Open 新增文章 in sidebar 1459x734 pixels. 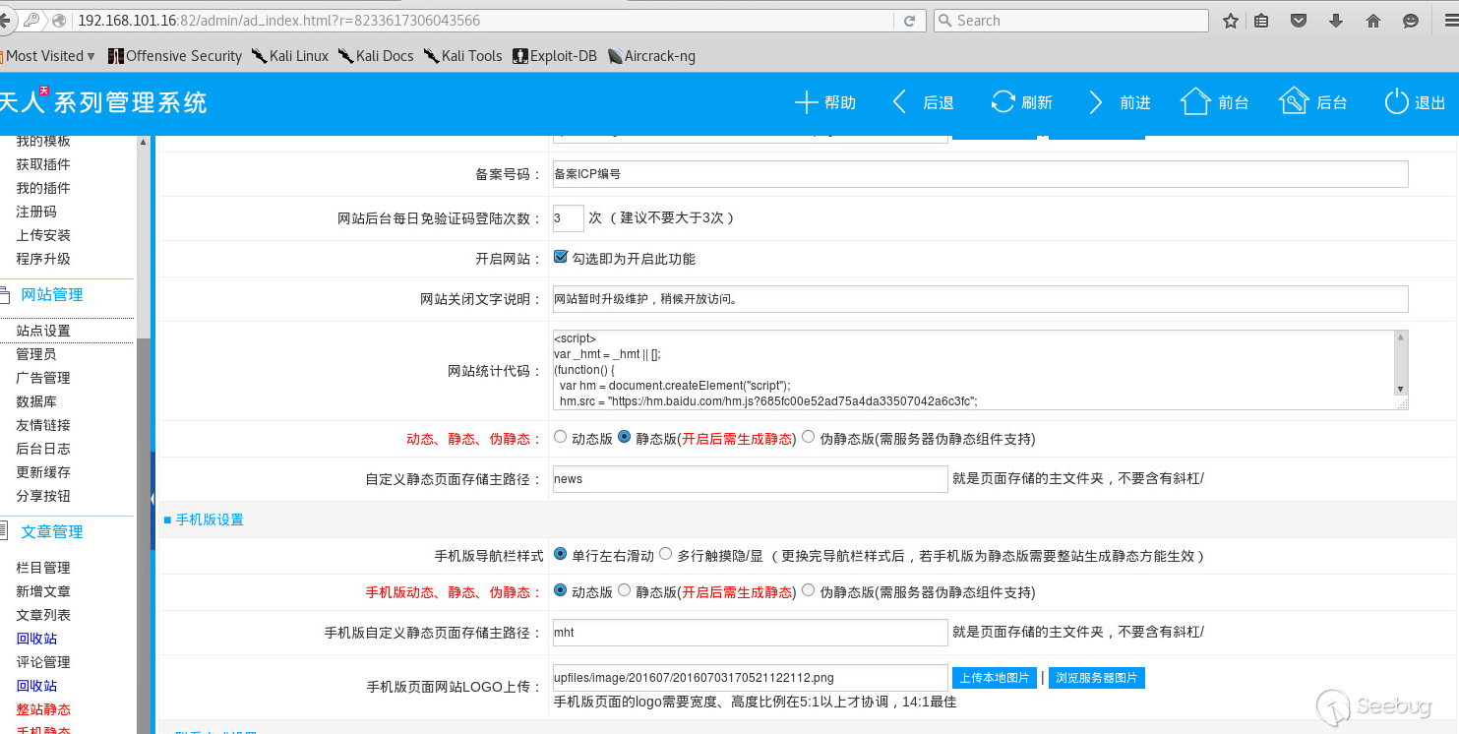pos(43,591)
